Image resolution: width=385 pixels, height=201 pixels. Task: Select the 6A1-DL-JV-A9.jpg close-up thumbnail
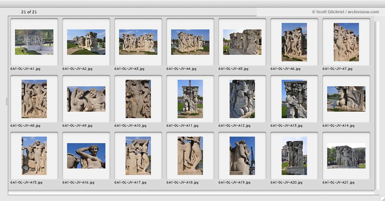coord(86,99)
